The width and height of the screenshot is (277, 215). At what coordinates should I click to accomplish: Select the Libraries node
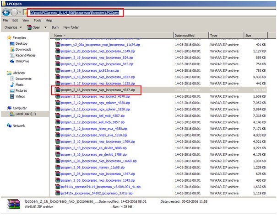click(16, 73)
